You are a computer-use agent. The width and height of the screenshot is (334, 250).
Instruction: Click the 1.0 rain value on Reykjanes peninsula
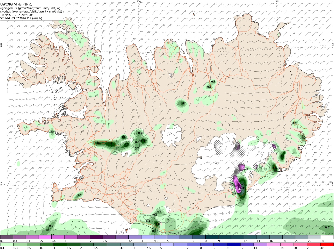coord(79,195)
